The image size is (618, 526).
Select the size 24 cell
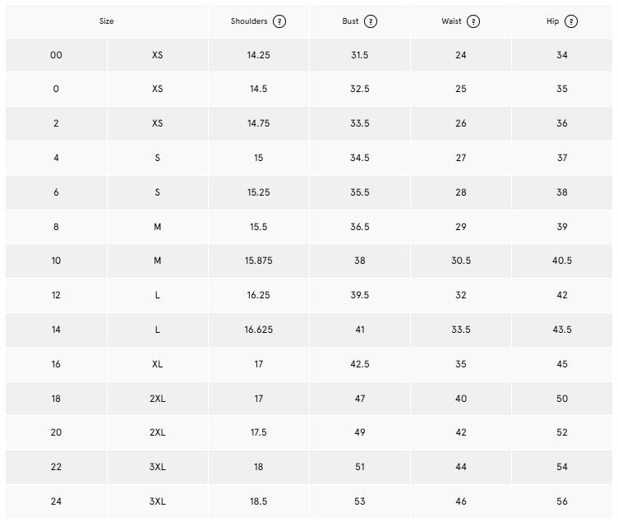pyautogui.click(x=56, y=501)
